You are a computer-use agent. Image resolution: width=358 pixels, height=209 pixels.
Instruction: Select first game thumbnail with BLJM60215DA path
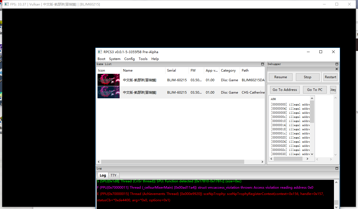coord(109,80)
